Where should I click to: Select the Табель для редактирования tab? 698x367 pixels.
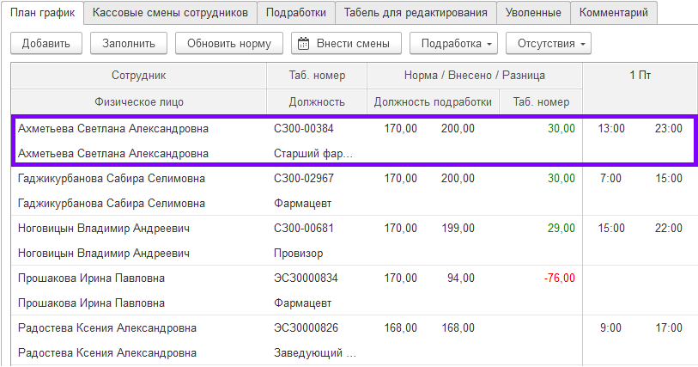(x=416, y=13)
